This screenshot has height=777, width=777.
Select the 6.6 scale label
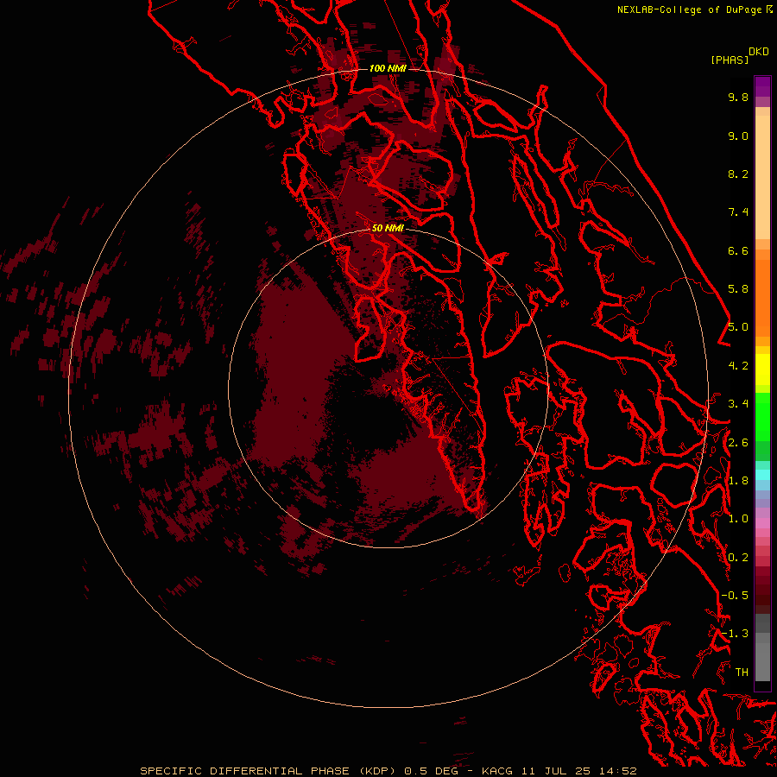pyautogui.click(x=738, y=250)
